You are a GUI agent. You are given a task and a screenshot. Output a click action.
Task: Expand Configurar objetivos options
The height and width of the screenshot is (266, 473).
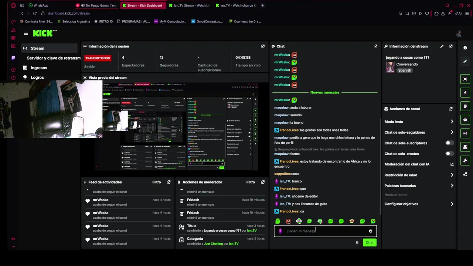tap(452, 204)
